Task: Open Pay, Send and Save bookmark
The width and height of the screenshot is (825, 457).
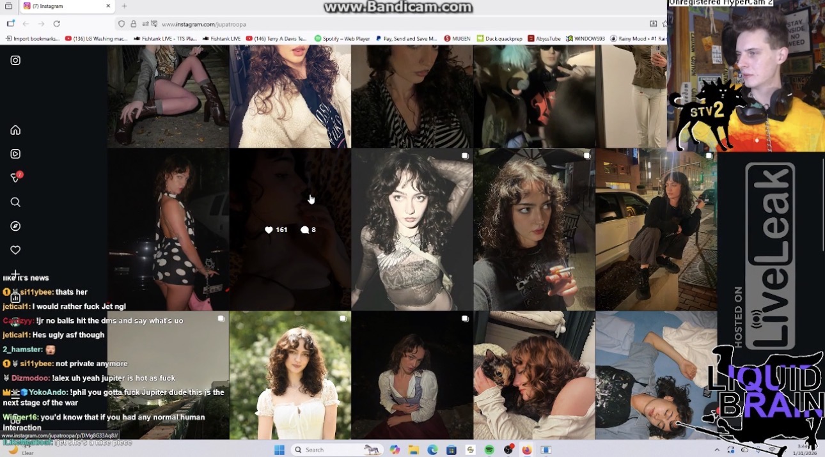Action: [407, 39]
